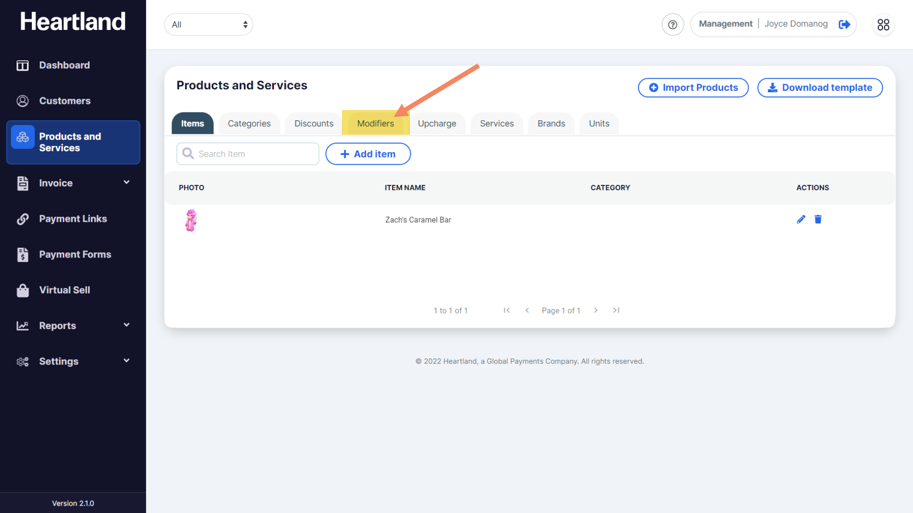913x513 pixels.
Task: Go to next page pagination arrow
Action: coord(596,310)
